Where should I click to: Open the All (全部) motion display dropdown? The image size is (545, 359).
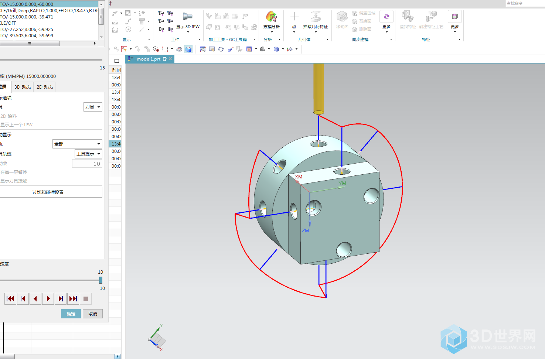click(77, 144)
